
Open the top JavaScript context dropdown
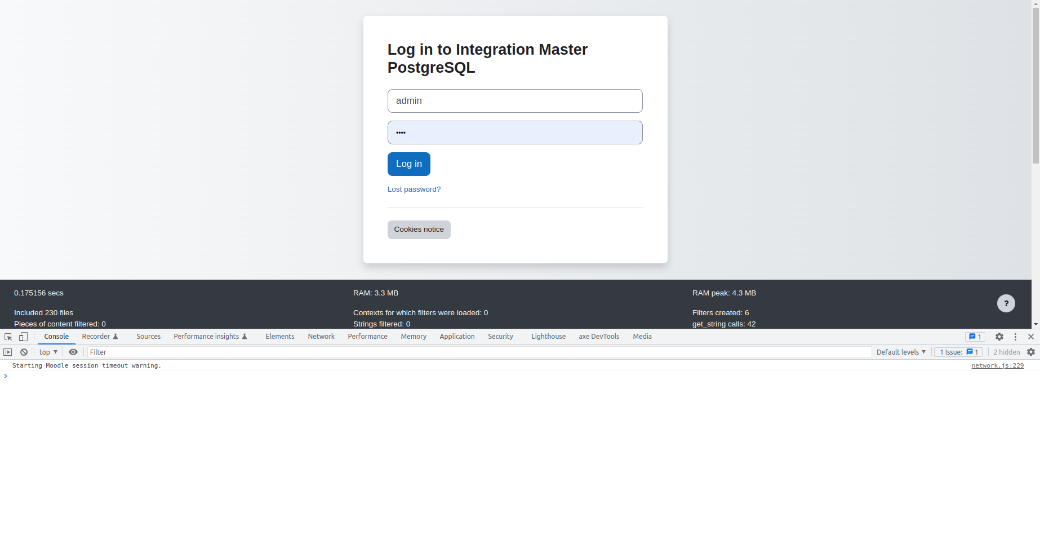tap(48, 352)
